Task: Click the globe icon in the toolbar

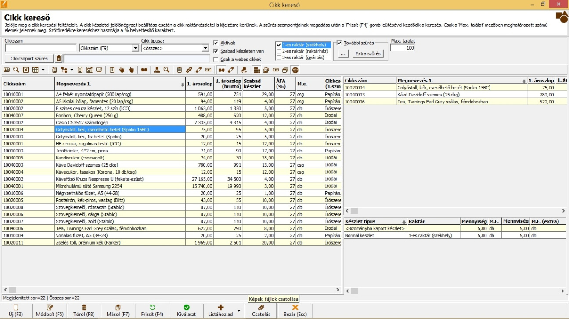Action: (295, 70)
